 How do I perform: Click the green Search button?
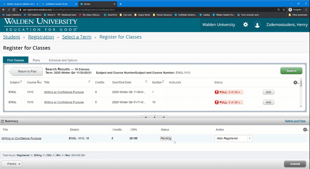(x=291, y=71)
